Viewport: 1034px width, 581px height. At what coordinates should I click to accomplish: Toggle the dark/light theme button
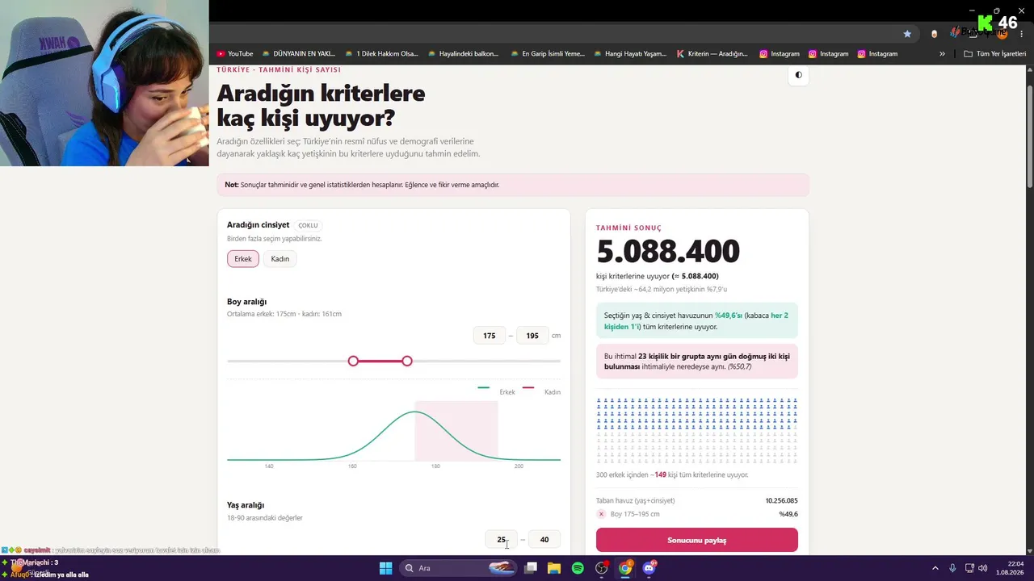pyautogui.click(x=798, y=75)
